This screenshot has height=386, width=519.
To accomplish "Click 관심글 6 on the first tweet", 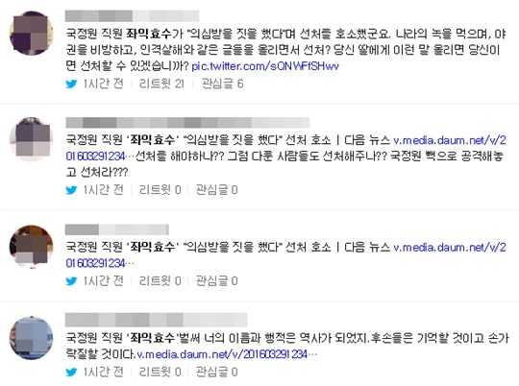I will [223, 84].
